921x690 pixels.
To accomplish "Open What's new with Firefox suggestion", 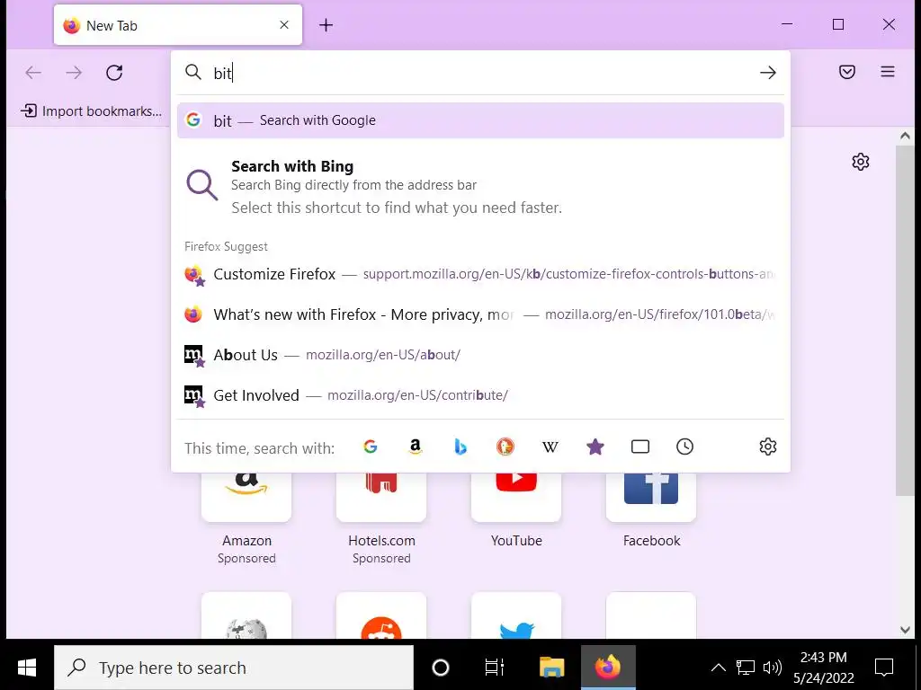I will [480, 314].
